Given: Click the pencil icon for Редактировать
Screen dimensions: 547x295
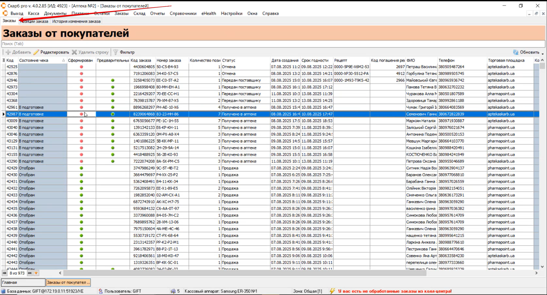Looking at the screenshot, I should (x=36, y=52).
